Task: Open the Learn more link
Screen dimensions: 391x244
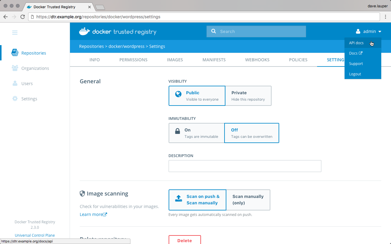Action: point(93,214)
